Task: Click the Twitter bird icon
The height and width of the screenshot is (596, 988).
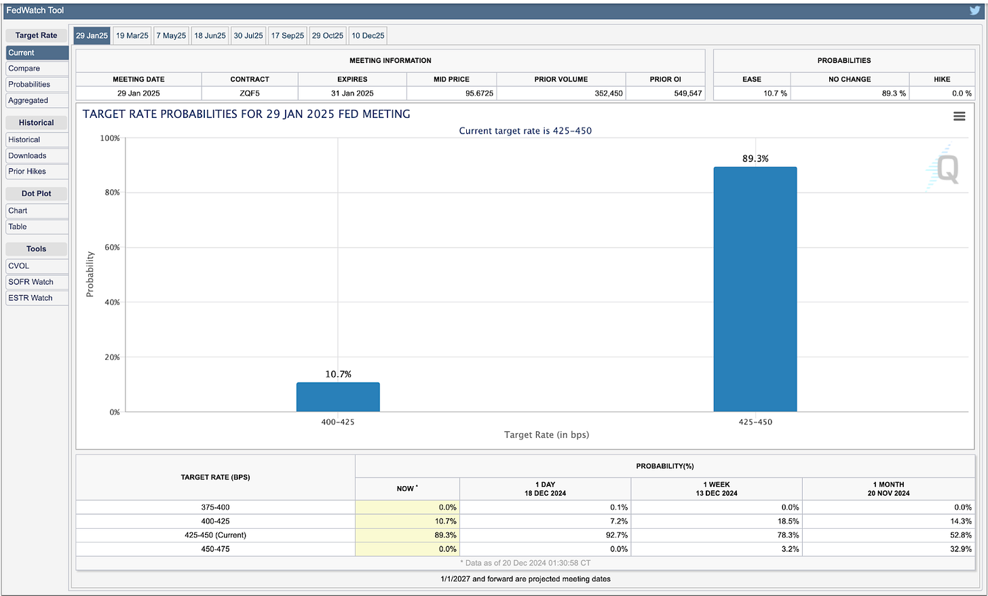Action: tap(975, 10)
